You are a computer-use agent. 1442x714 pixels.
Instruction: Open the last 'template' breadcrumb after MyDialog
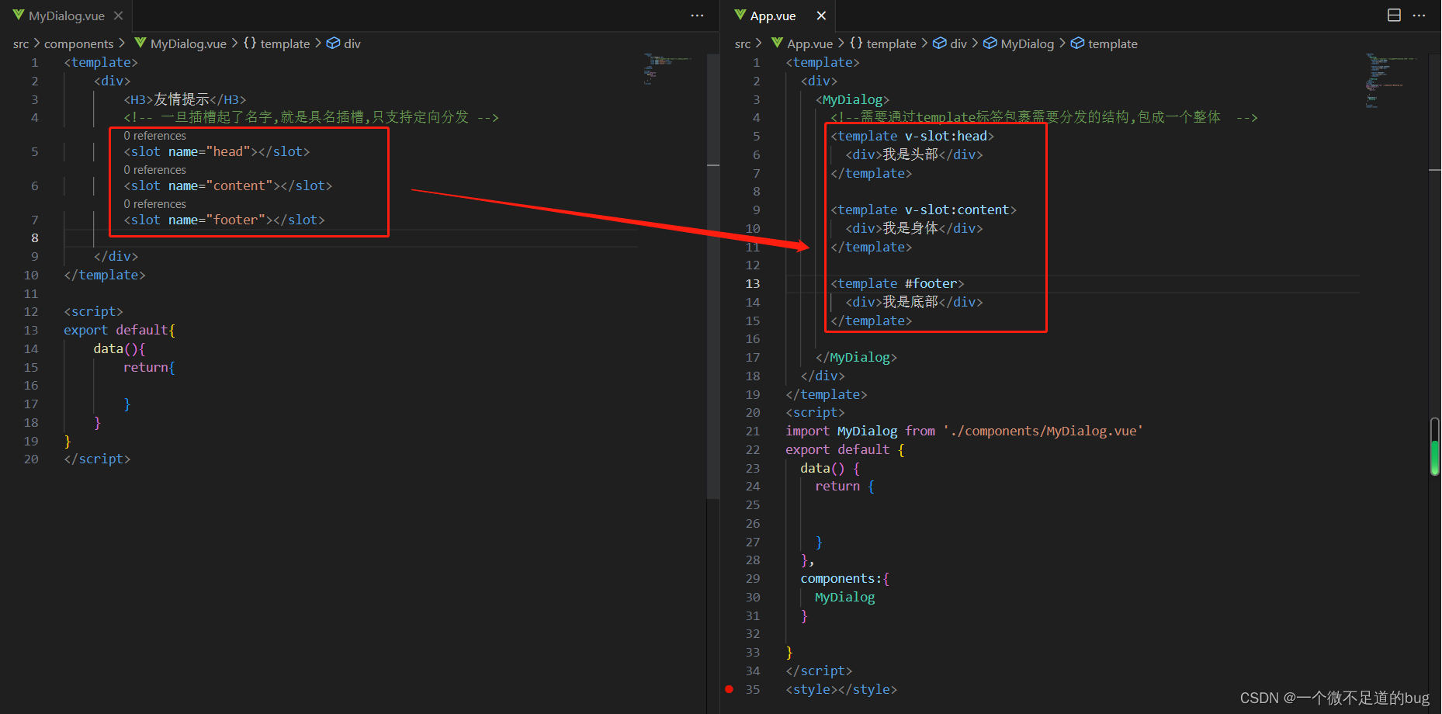(1104, 44)
